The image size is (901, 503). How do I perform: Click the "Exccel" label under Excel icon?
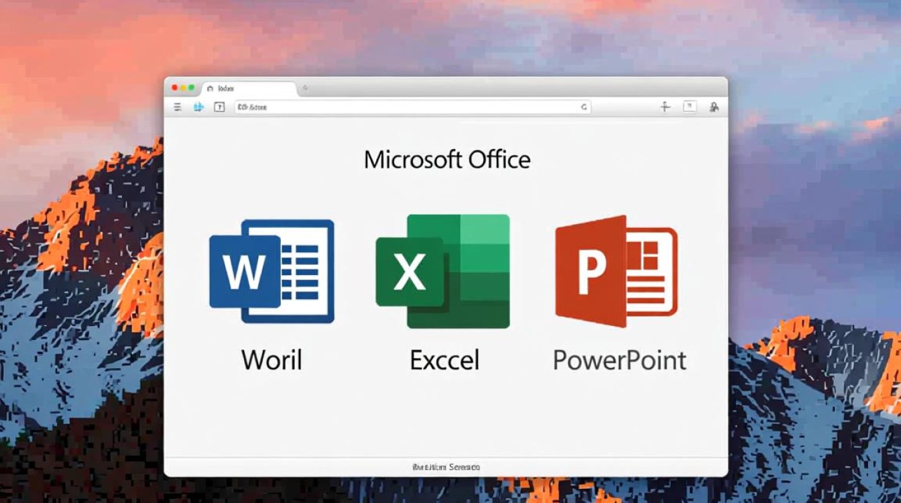click(x=444, y=360)
